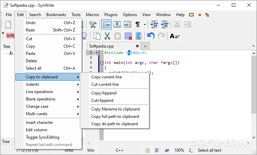Viewport: 257px width, 155px height.
Task: Toggle the bottom panel icon
Action: coord(117,24)
